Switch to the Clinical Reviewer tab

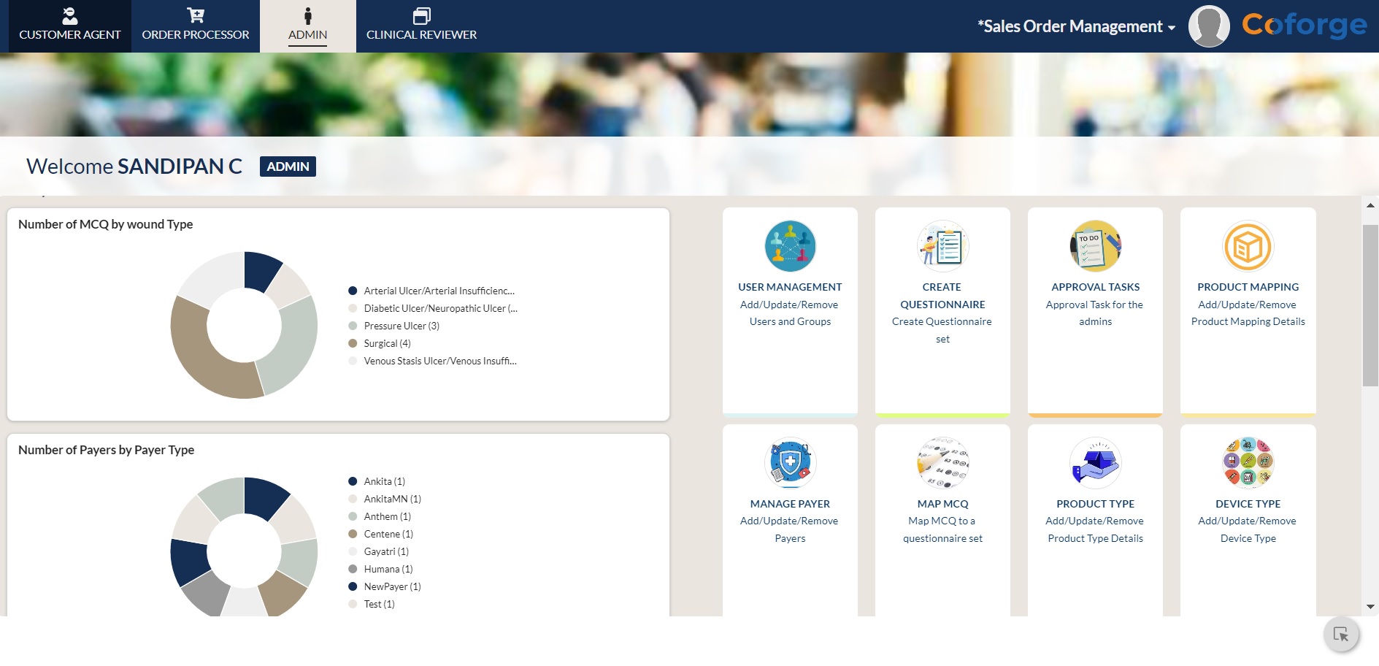pos(421,26)
